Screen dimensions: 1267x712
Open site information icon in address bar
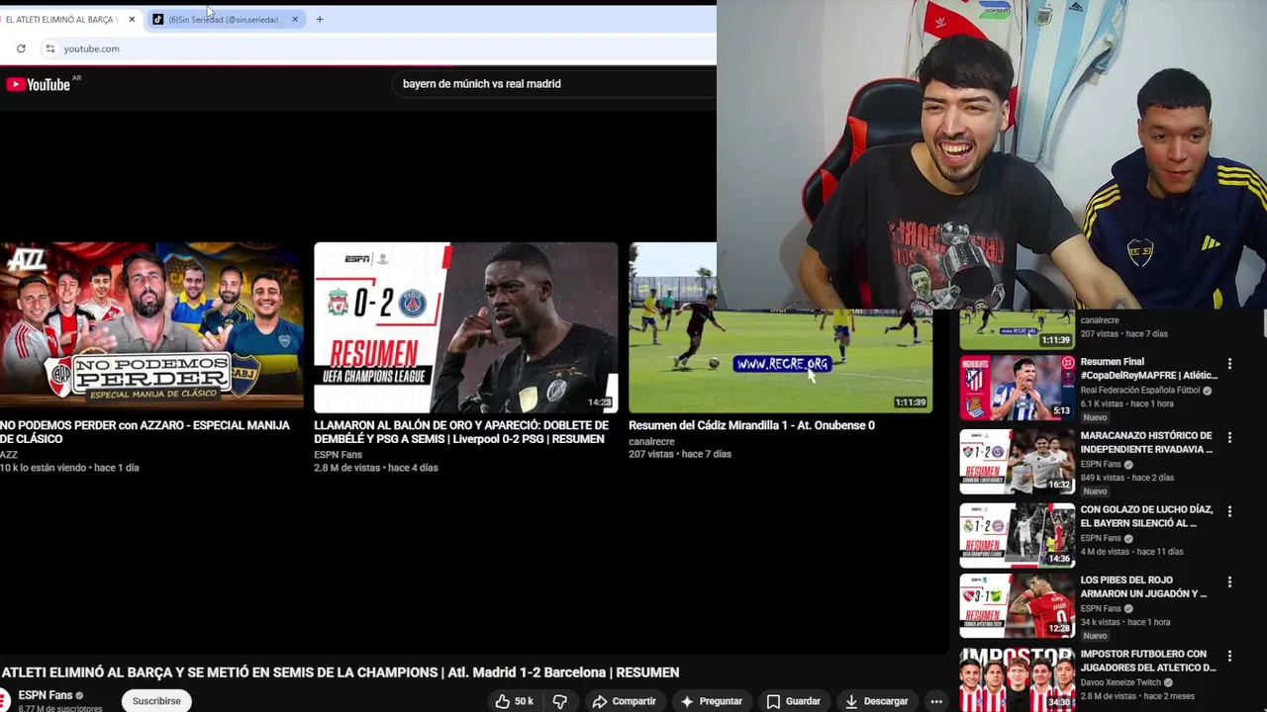pos(49,48)
